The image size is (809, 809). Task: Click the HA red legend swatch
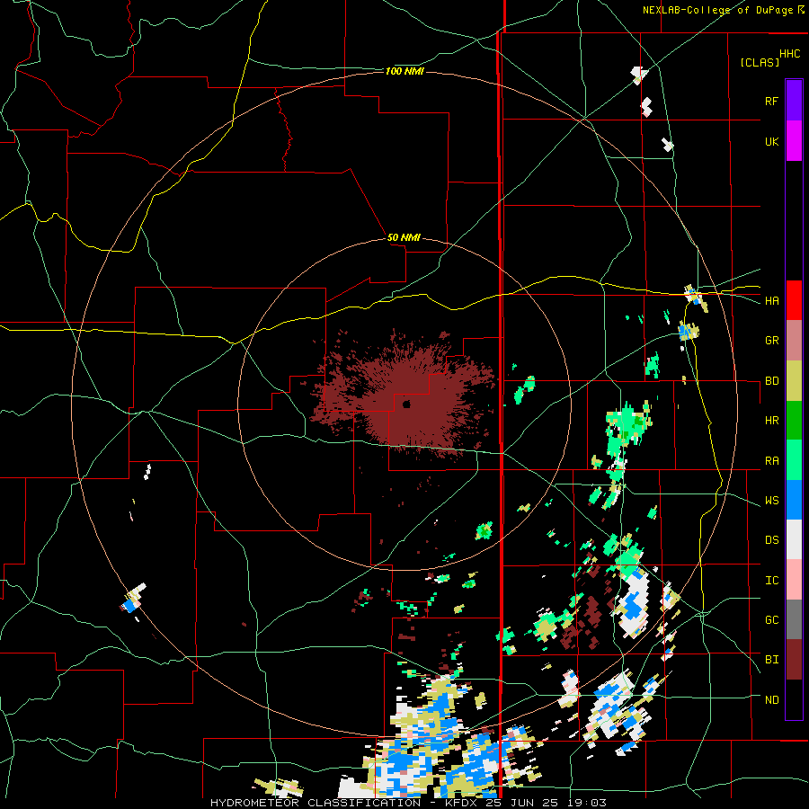[794, 300]
